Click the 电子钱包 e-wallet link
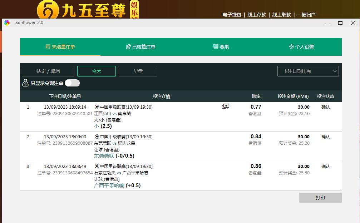The width and height of the screenshot is (360, 223). 232,15
